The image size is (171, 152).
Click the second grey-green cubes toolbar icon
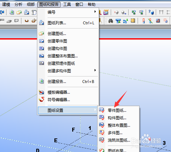pyautogui.click(x=141, y=12)
